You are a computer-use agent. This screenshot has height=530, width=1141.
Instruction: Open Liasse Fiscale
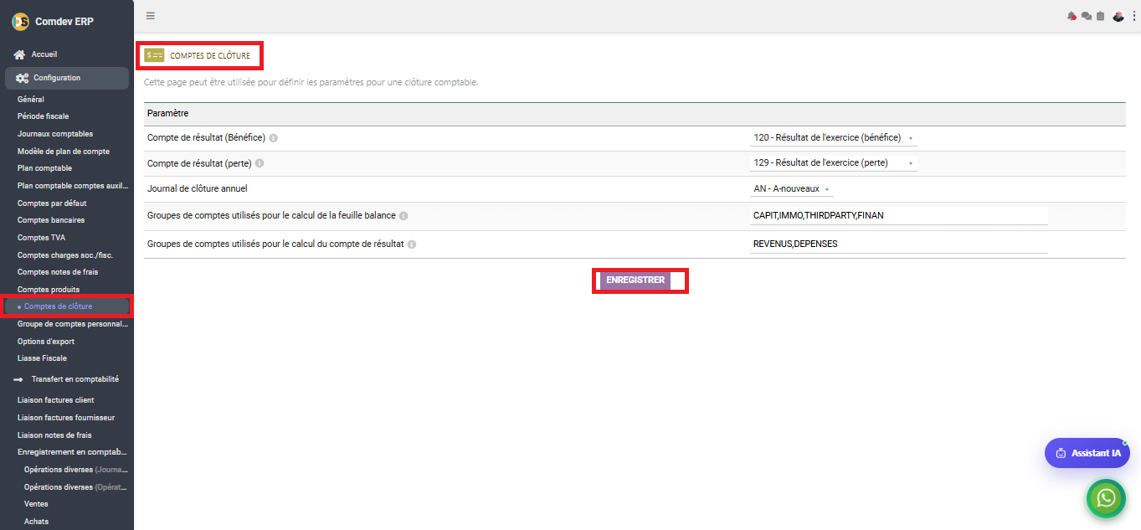pyautogui.click(x=42, y=358)
